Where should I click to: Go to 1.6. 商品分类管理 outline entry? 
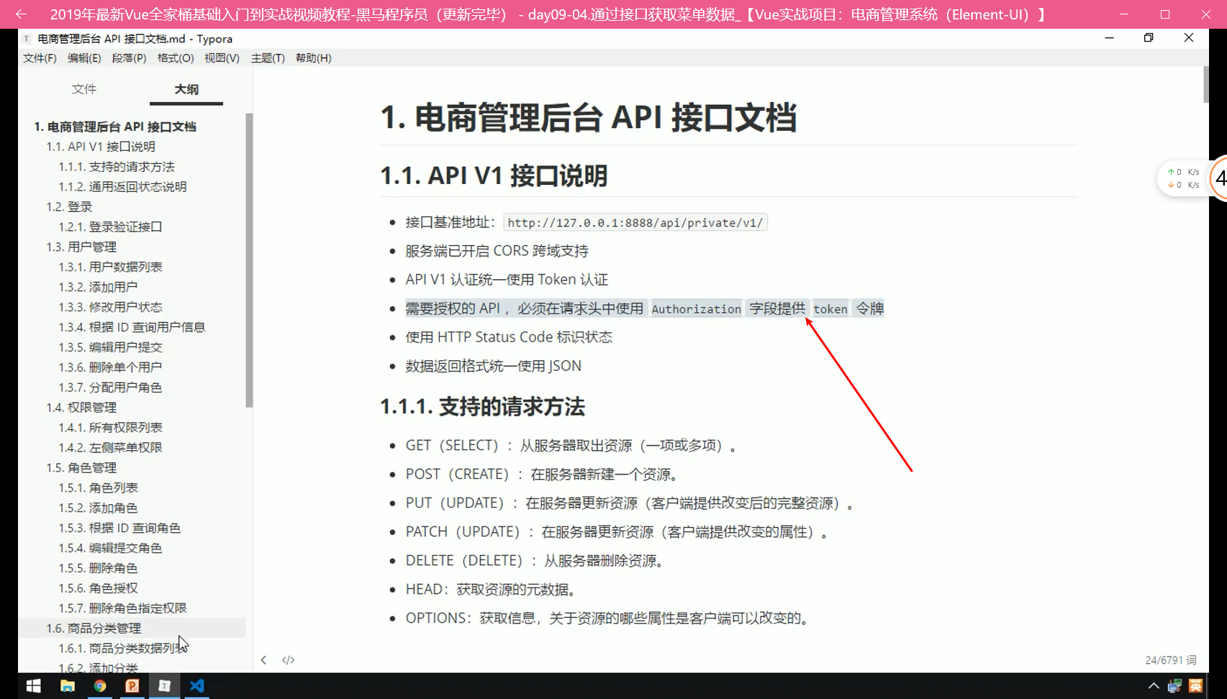(x=94, y=629)
